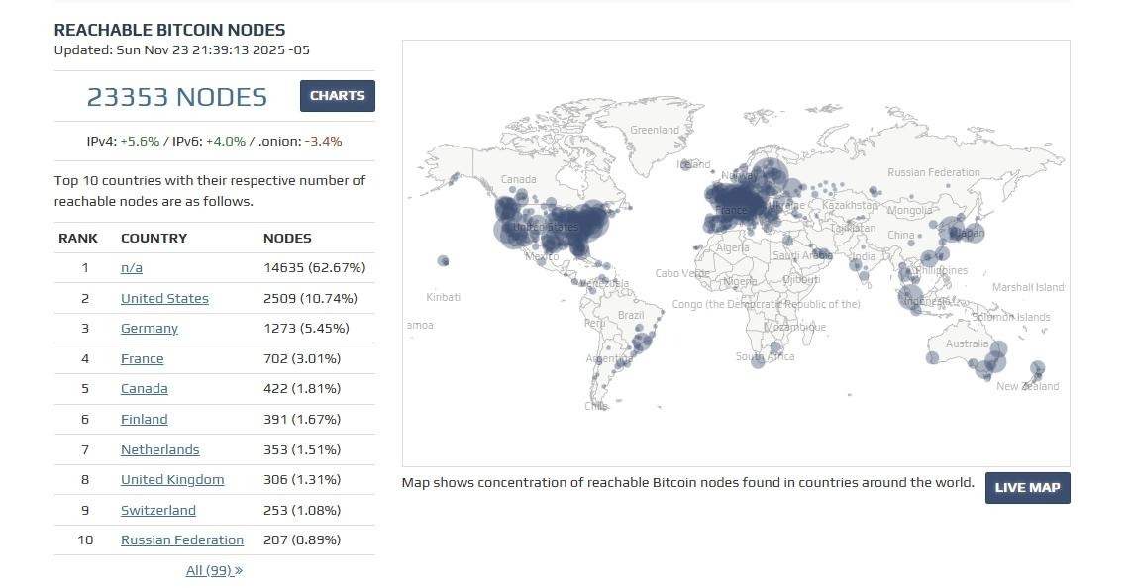Open the Finland country link
Image resolution: width=1132 pixels, height=588 pixels.
[144, 419]
